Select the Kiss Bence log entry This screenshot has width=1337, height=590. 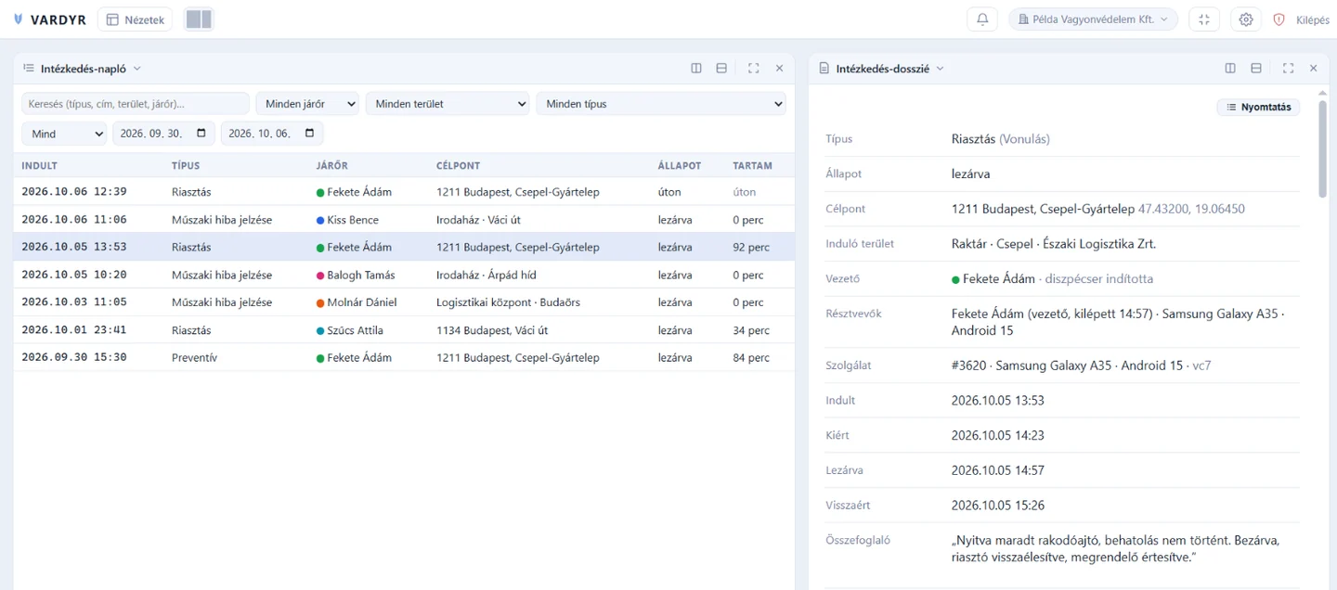click(x=404, y=220)
